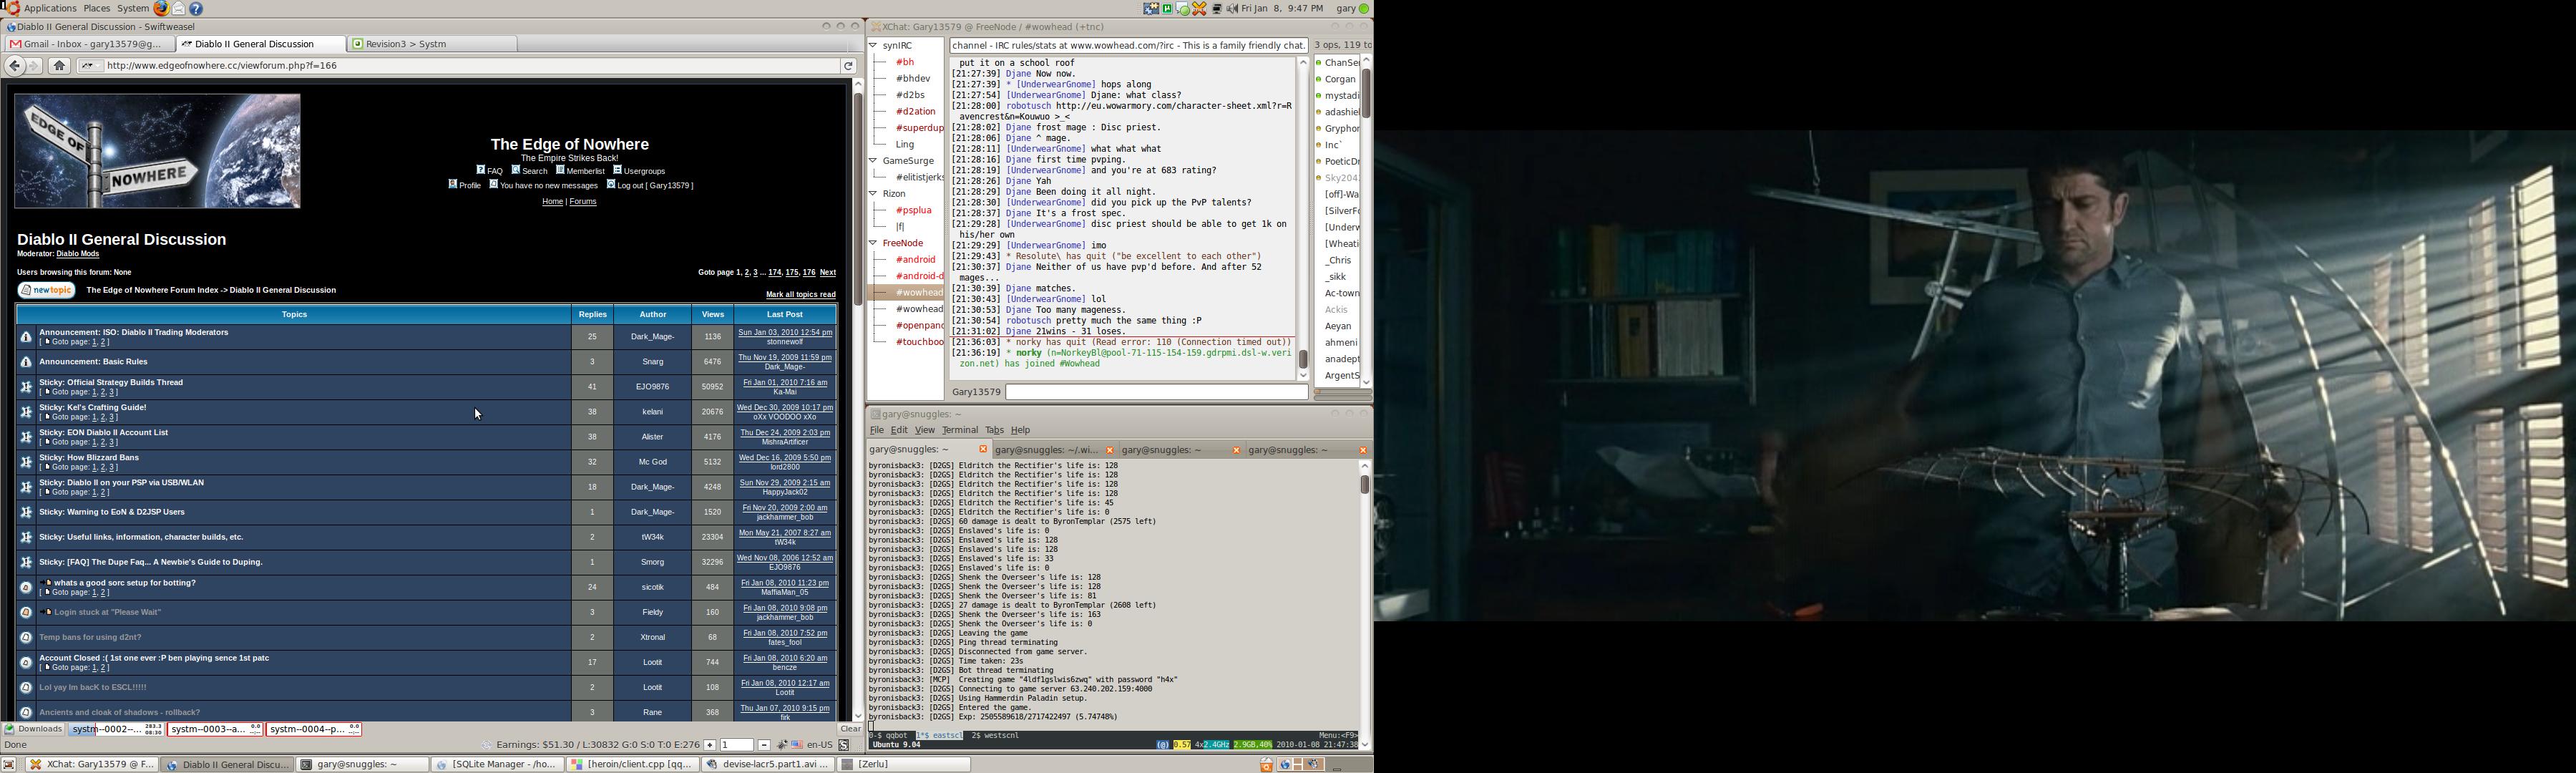Click the Mark all topics read link
Screen dimensions: 2576x773
800,295
